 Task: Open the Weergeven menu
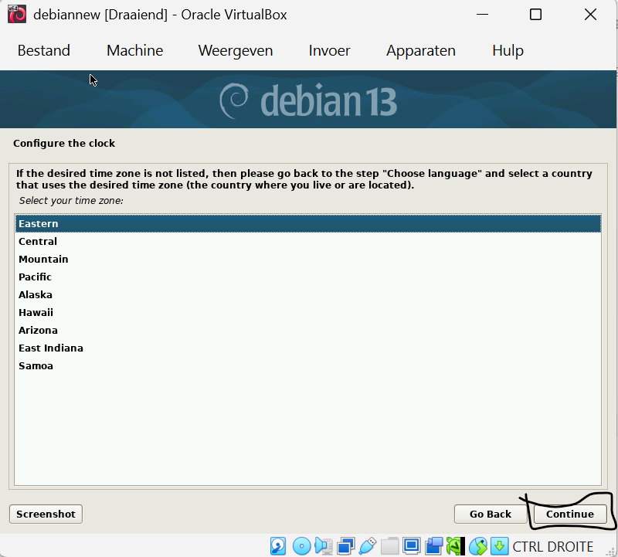pos(236,50)
